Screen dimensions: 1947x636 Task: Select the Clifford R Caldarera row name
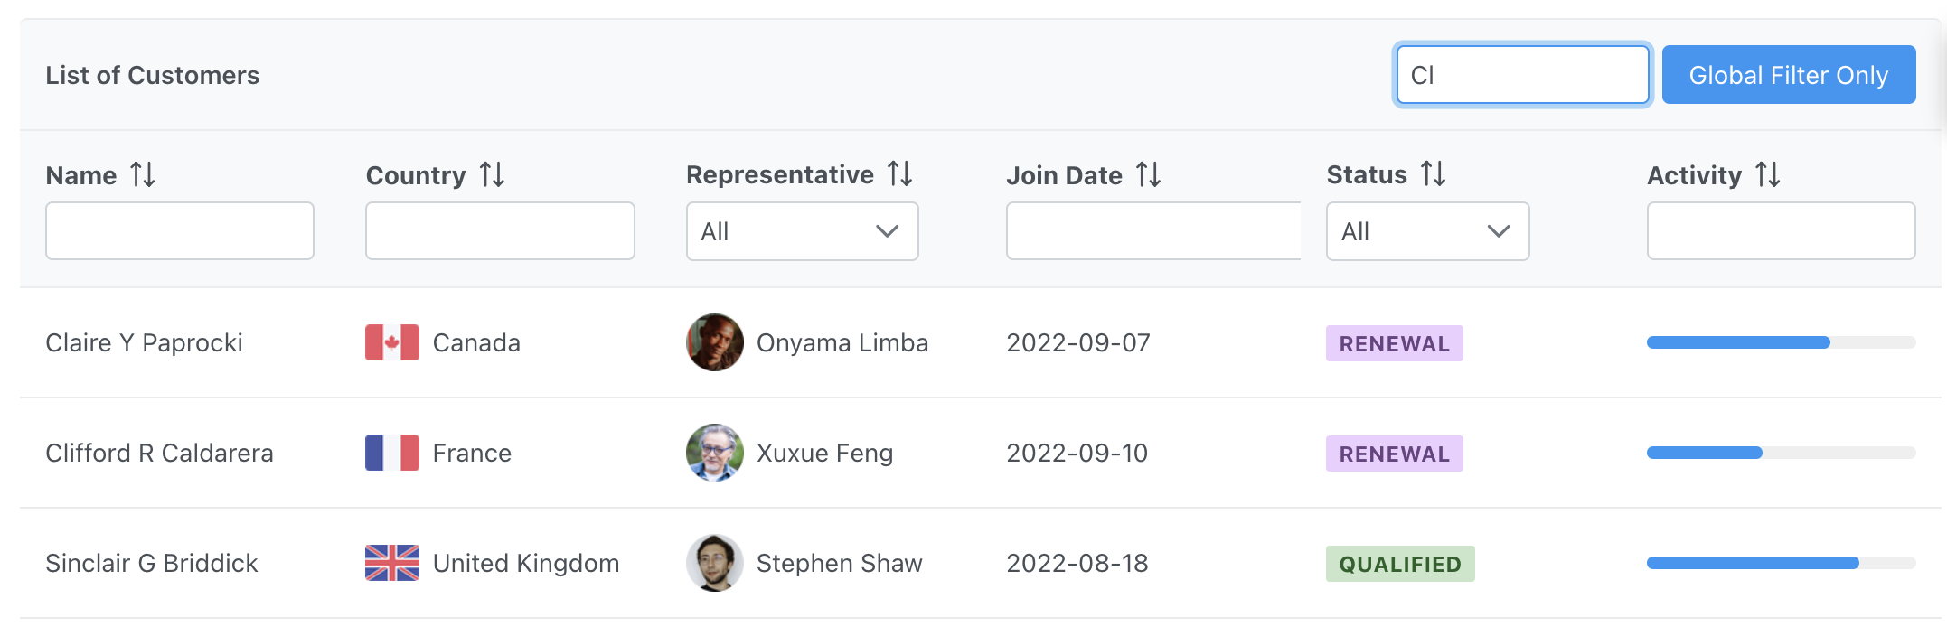coord(159,453)
